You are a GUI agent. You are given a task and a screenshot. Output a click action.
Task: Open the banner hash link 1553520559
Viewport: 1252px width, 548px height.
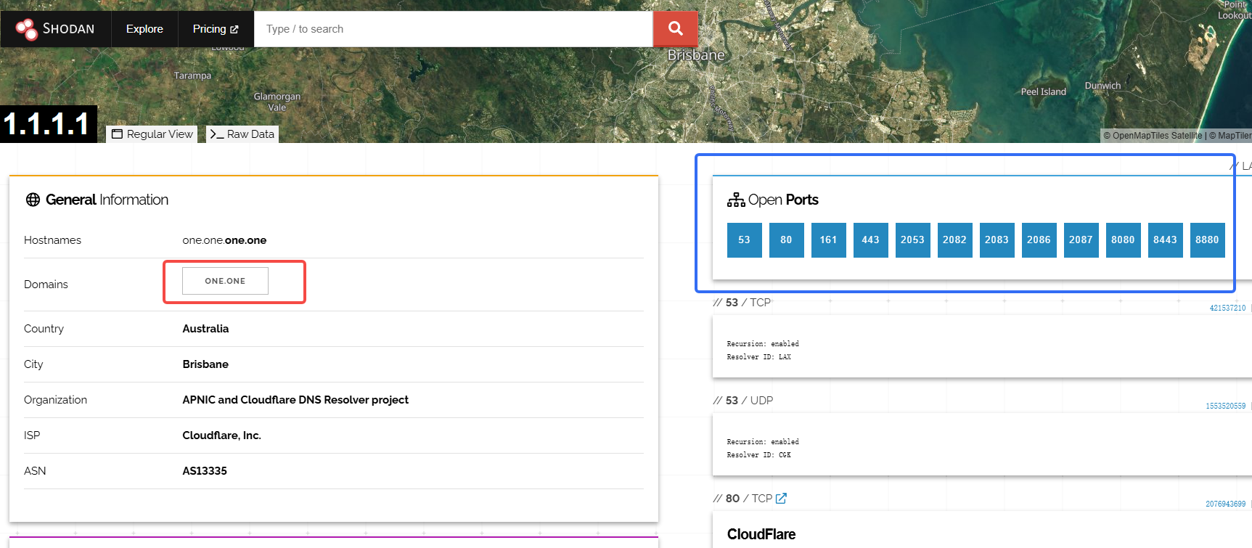point(1226,406)
